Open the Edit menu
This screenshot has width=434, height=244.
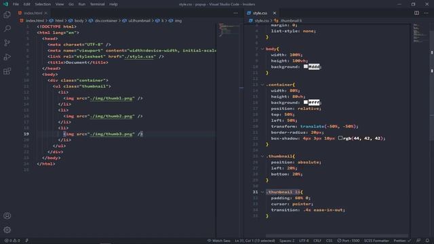26,4
